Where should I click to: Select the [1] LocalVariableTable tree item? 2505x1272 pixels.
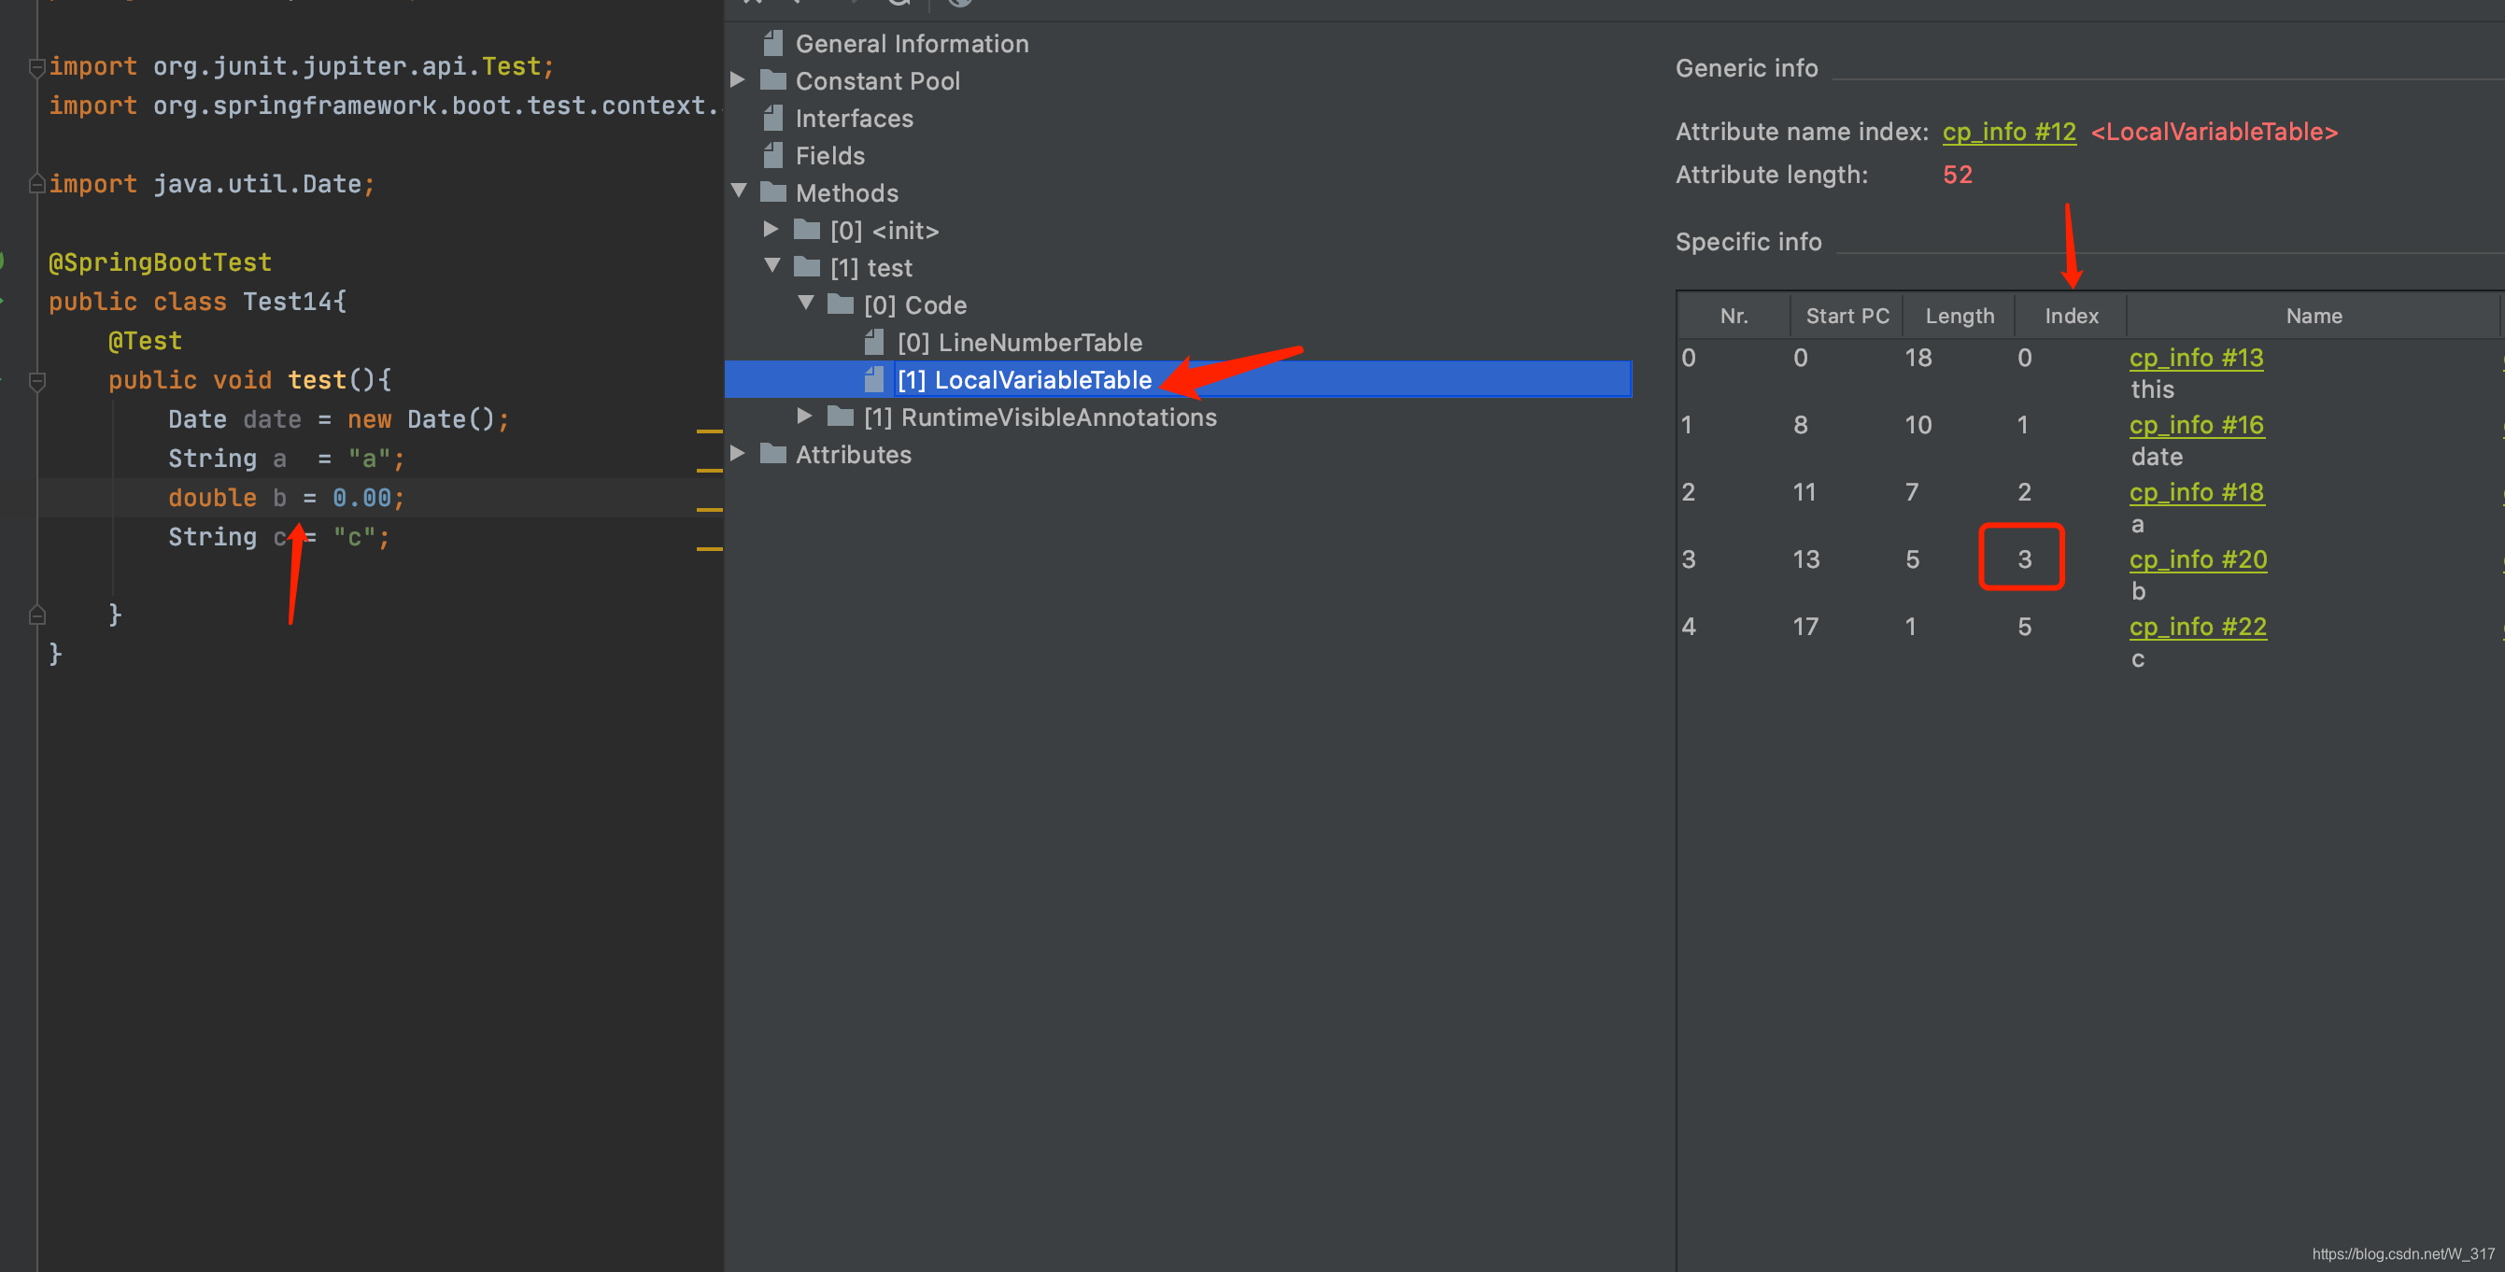(1023, 379)
